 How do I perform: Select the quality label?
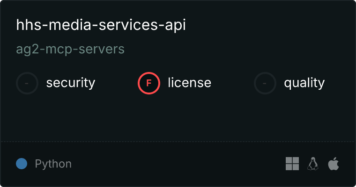304,83
